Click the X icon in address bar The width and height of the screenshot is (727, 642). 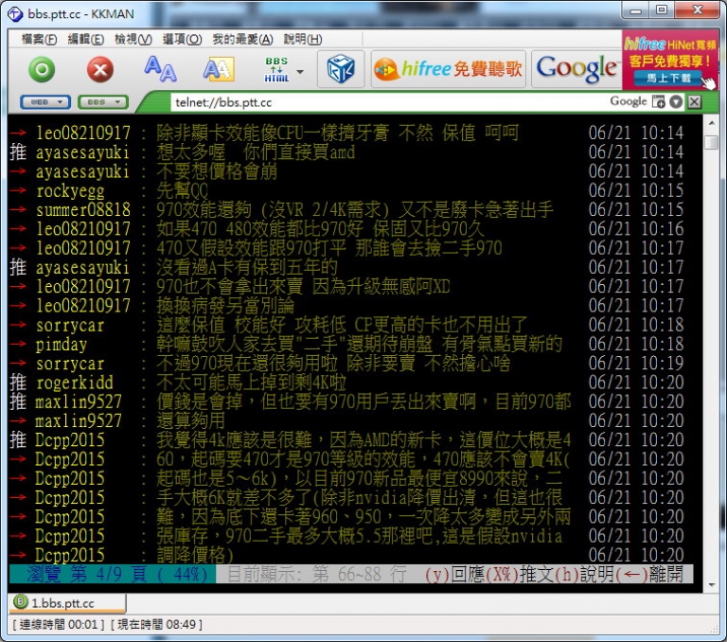(x=694, y=101)
